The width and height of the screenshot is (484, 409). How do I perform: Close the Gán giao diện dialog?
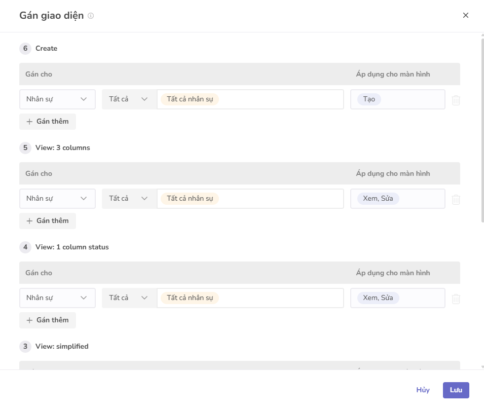point(465,15)
